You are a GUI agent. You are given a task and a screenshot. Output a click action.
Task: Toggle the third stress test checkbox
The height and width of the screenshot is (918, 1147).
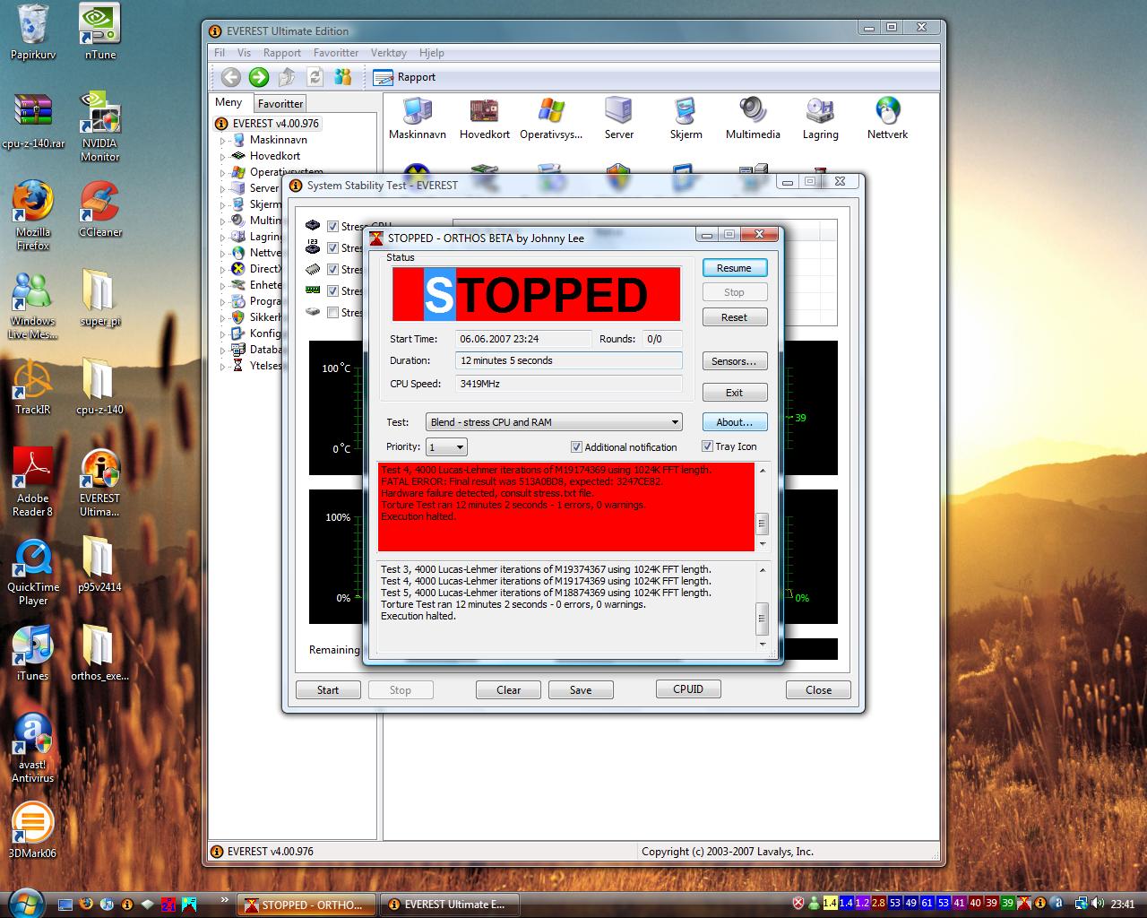pyautogui.click(x=333, y=270)
